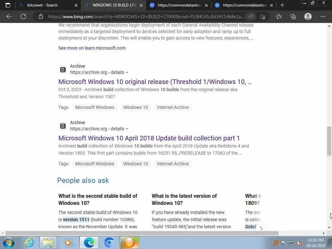The width and height of the screenshot is (332, 249).
Task: Click the address bar URL field
Action: 146,17
